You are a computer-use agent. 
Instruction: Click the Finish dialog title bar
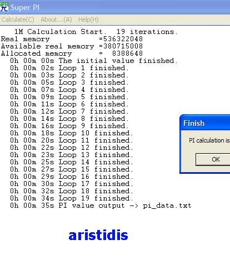205,123
